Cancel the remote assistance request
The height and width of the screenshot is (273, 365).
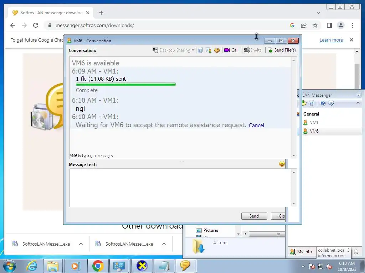256,125
